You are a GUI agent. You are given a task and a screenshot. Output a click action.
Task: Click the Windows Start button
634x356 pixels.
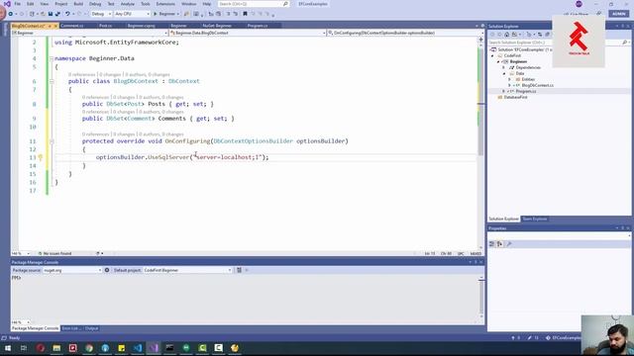7,348
